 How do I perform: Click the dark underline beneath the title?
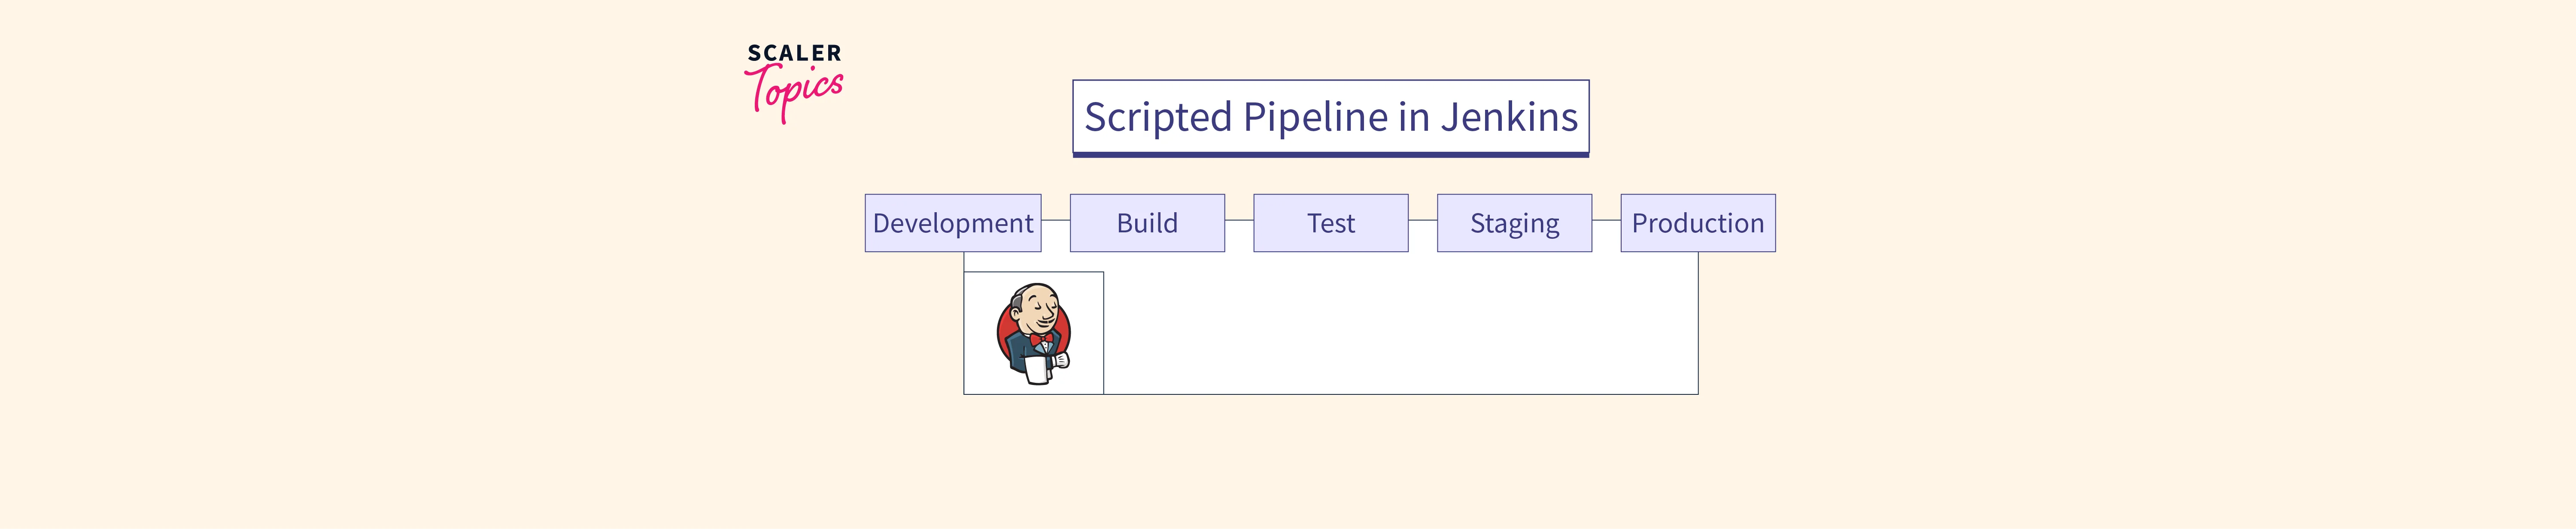pos(1330,155)
